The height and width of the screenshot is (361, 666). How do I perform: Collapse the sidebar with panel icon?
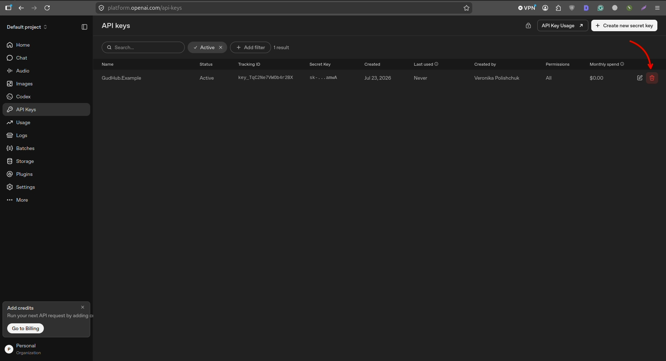point(84,27)
